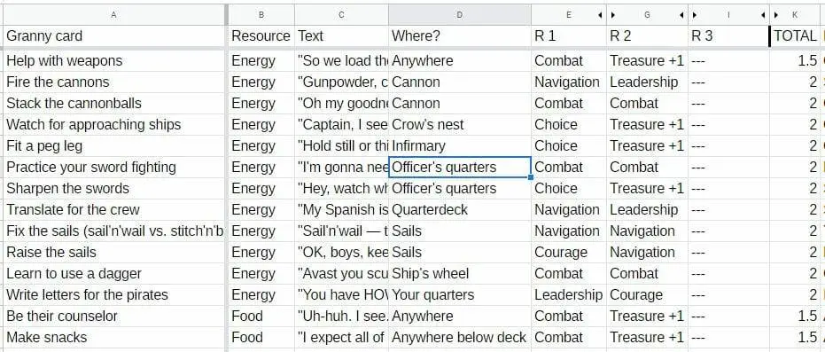Screen dimensions: 825x352
Task: Select the "Crow's nest" cell
Action: tap(460, 125)
